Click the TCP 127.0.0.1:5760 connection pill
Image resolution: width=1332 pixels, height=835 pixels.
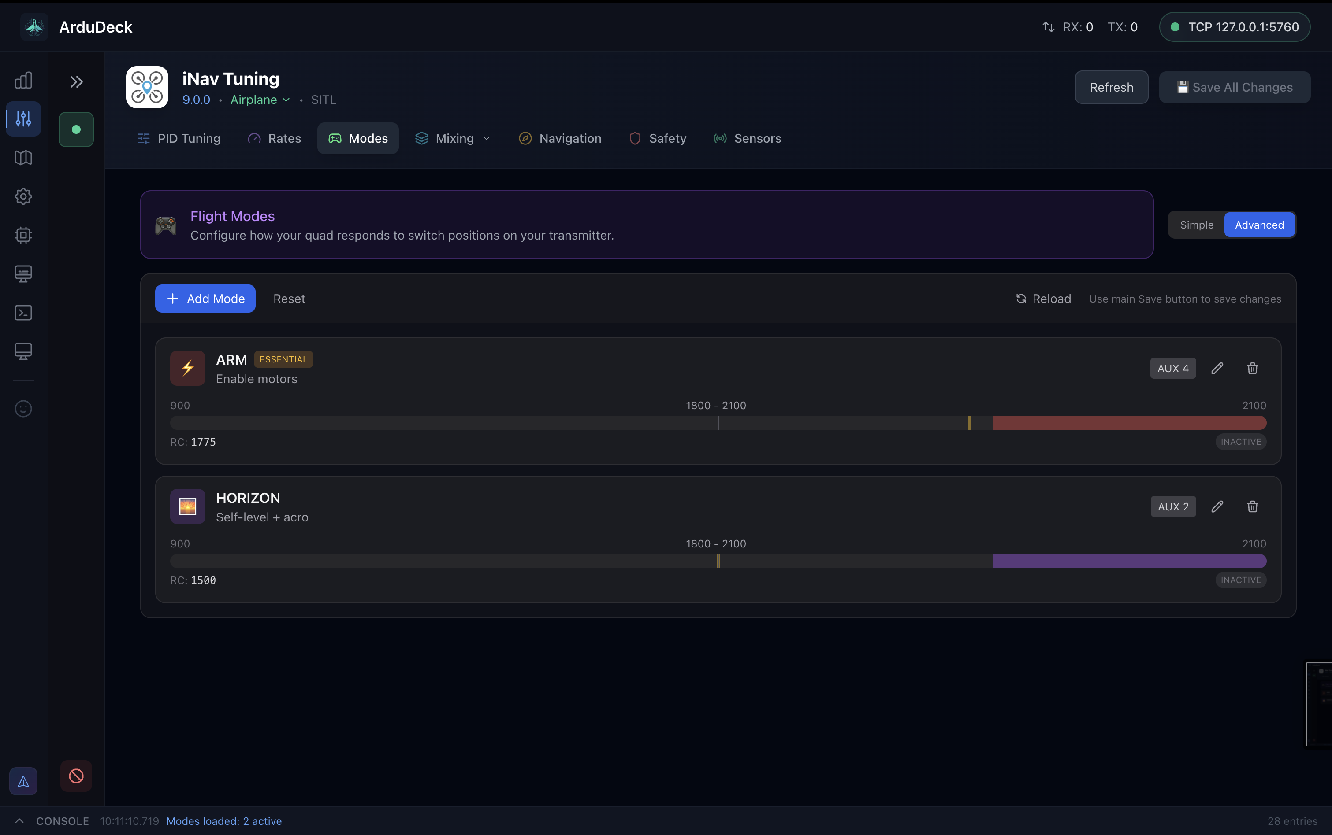pos(1234,26)
